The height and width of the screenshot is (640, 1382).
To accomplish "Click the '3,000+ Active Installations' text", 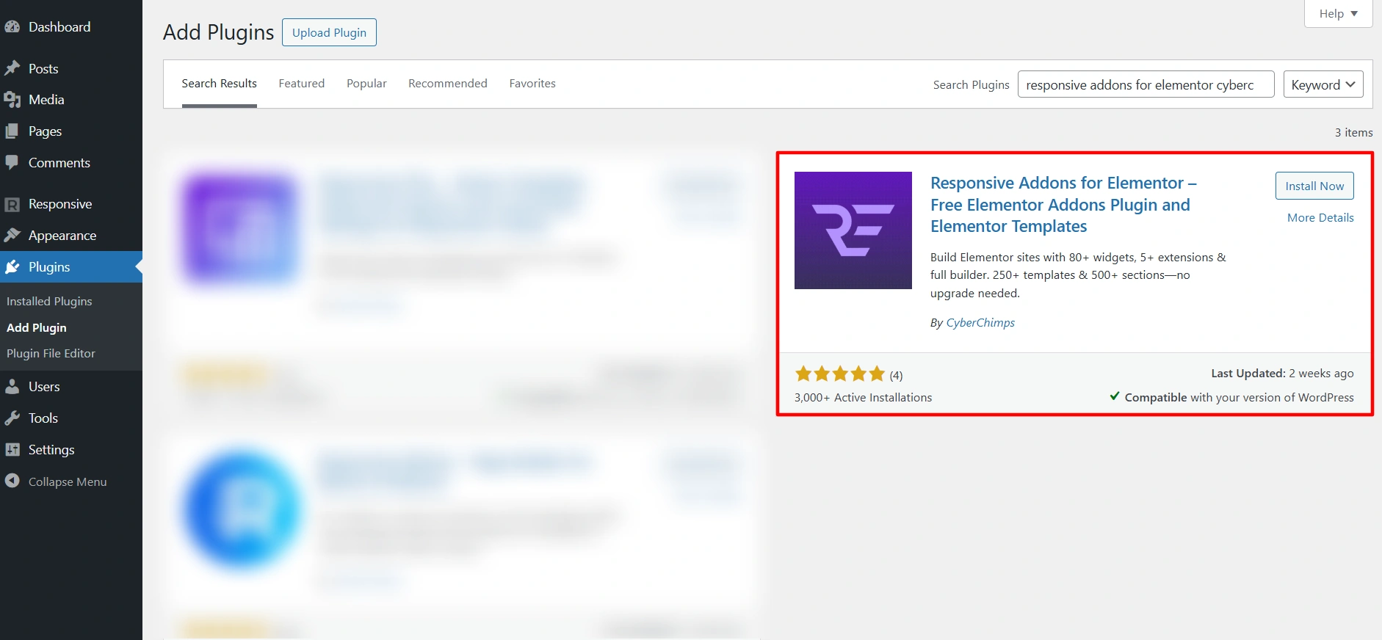I will click(x=863, y=398).
